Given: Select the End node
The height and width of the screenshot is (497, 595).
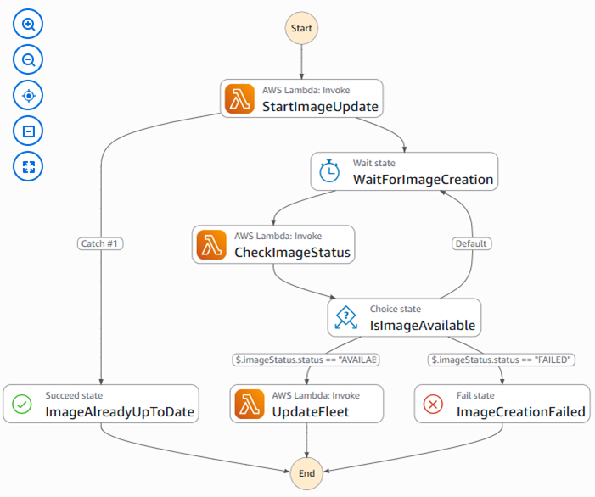Looking at the screenshot, I should [306, 472].
